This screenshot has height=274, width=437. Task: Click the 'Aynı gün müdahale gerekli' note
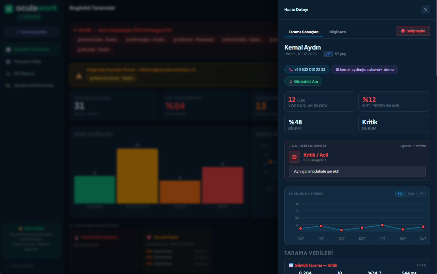click(357, 171)
